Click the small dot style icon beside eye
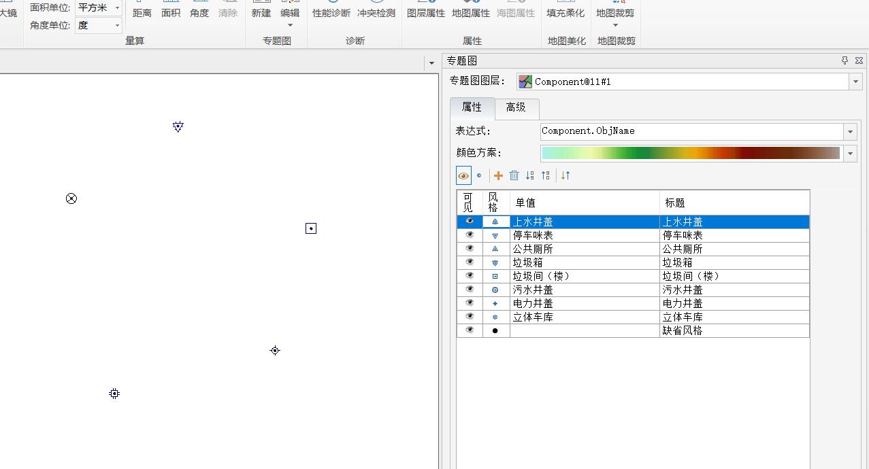Screen dimensions: 869x469 (479, 175)
